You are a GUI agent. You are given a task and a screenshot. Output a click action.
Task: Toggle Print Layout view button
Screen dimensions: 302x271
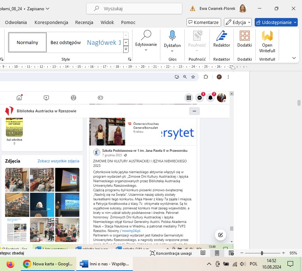pos(217,253)
